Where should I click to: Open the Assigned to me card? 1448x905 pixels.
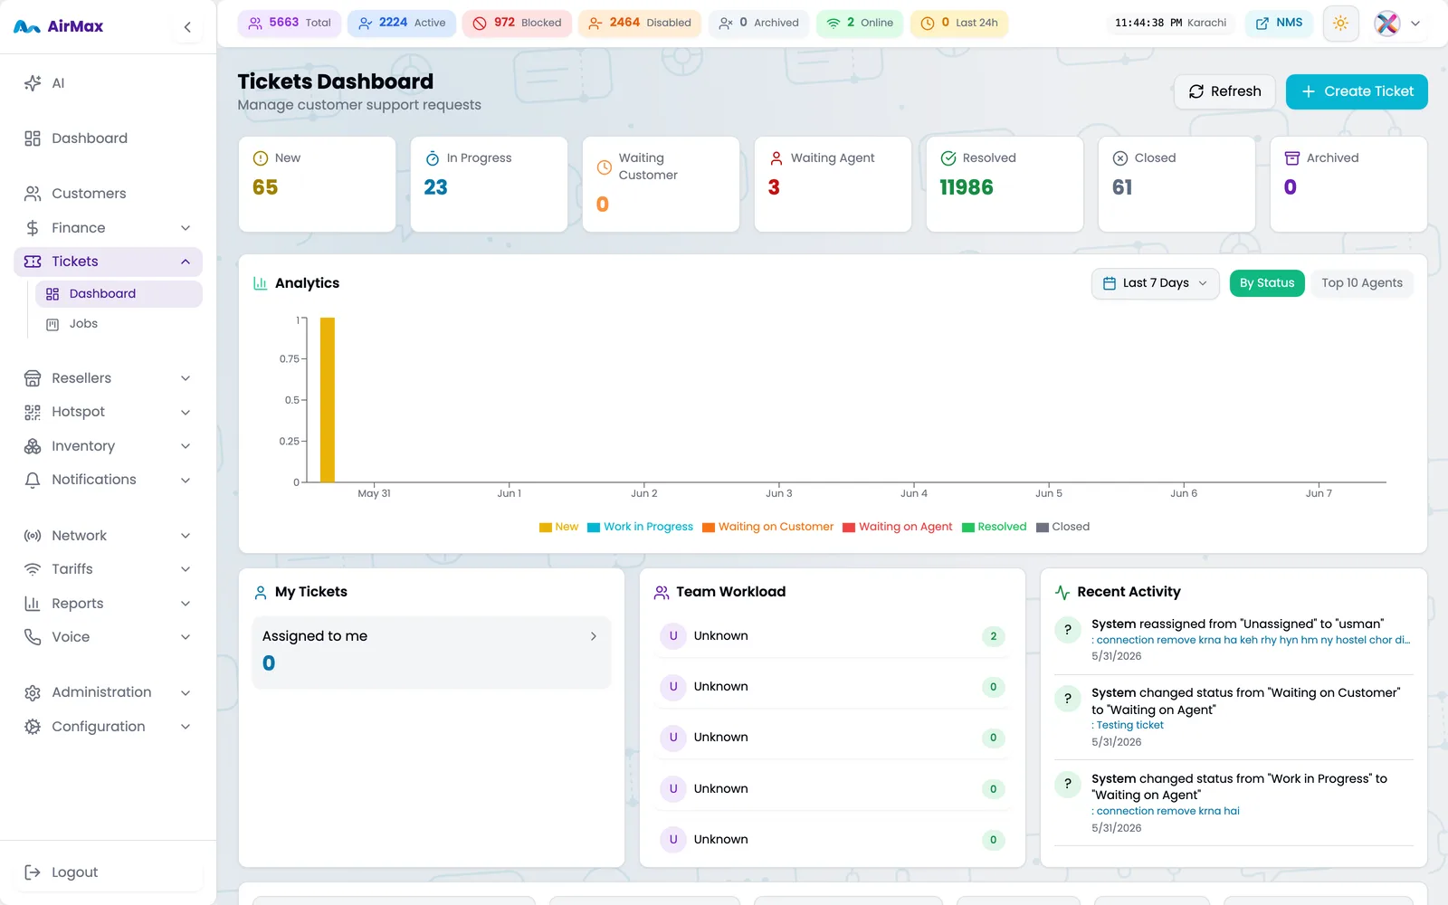click(431, 653)
